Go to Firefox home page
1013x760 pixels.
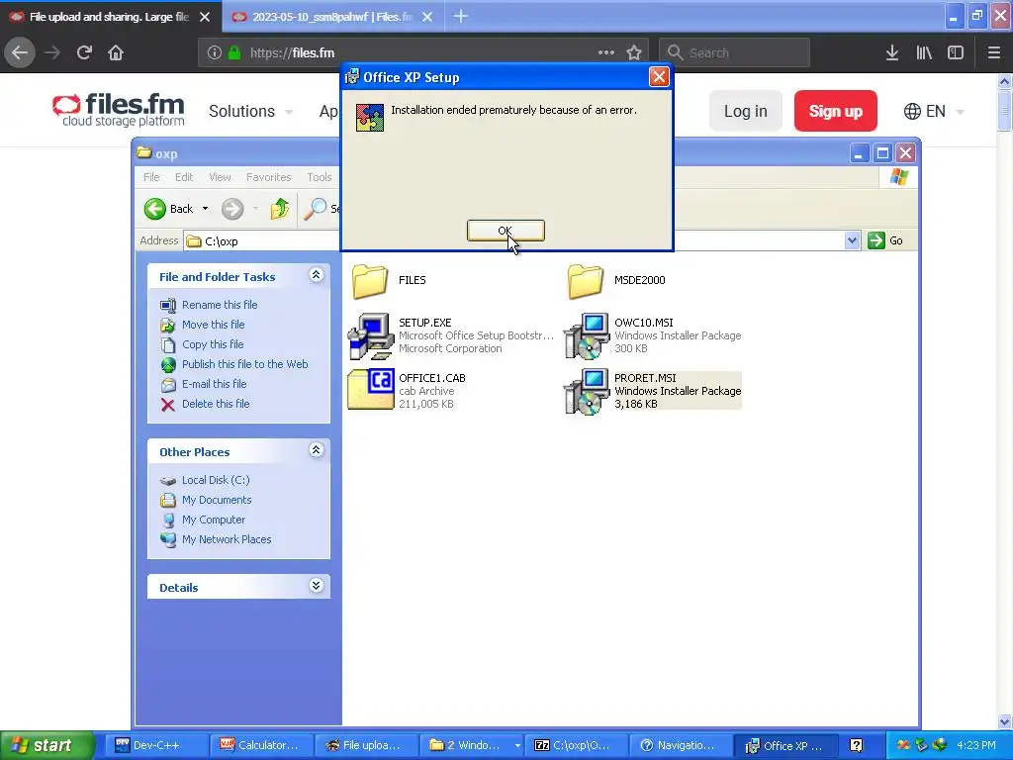(116, 52)
